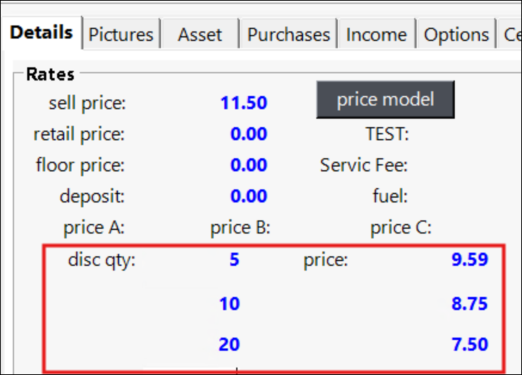
Task: Click the TEST field
Action: [386, 134]
